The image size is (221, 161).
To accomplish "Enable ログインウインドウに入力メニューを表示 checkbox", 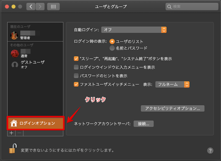I will point(76,67).
